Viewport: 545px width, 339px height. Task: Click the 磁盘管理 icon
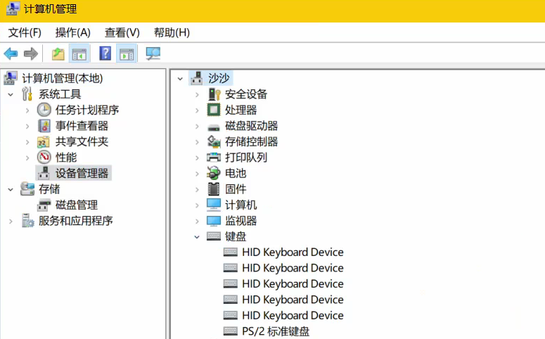[x=44, y=205]
